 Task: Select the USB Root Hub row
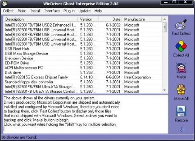point(83,49)
